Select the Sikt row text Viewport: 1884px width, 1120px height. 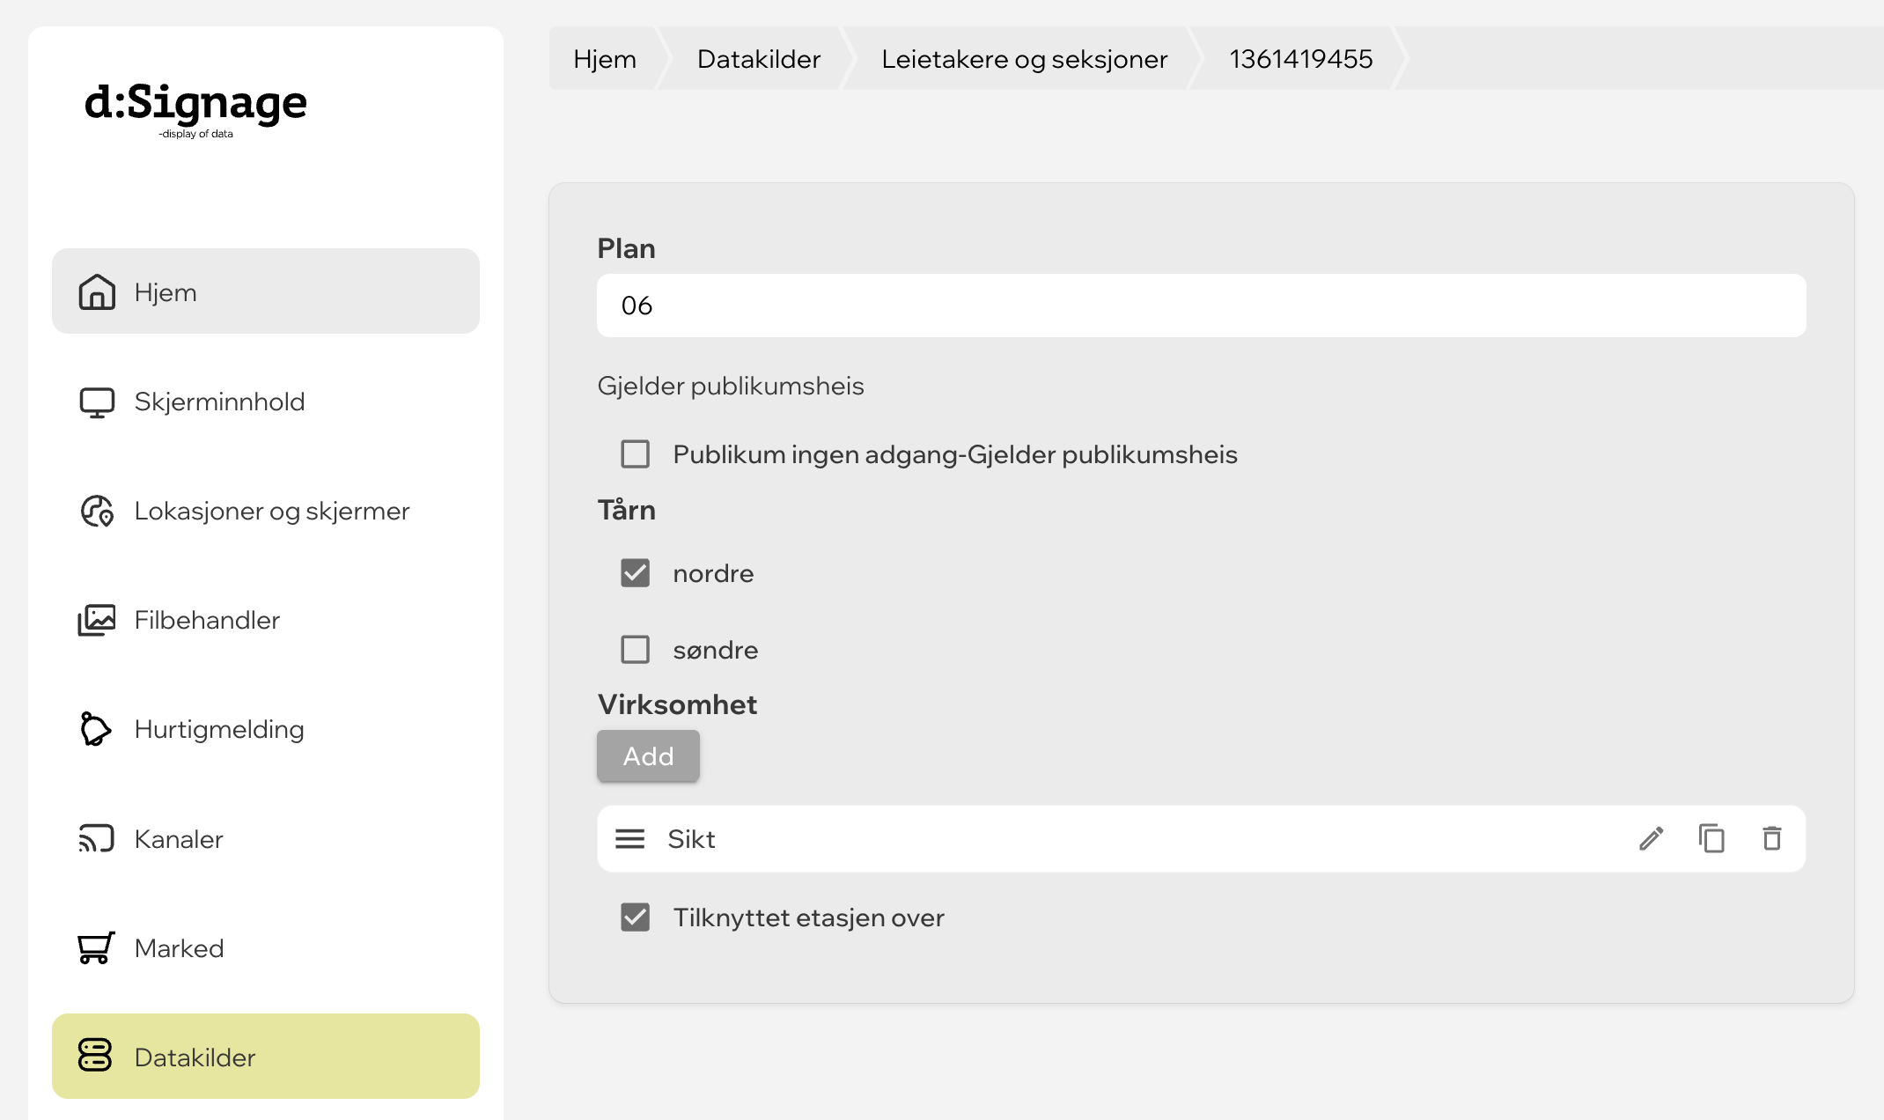pos(691,839)
